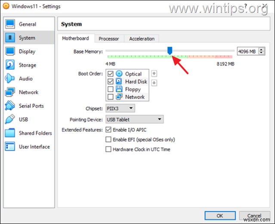Open the Pointing Device USB Tablet dropdown
The width and height of the screenshot is (275, 224).
coord(135,119)
